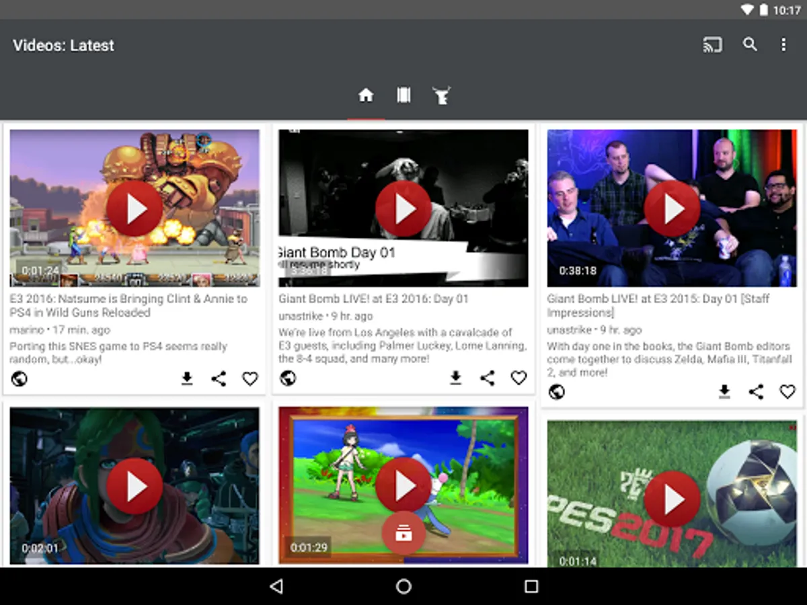This screenshot has height=605, width=807.
Task: Click the 0:01:29 duration on Pokemon video
Action: point(309,548)
